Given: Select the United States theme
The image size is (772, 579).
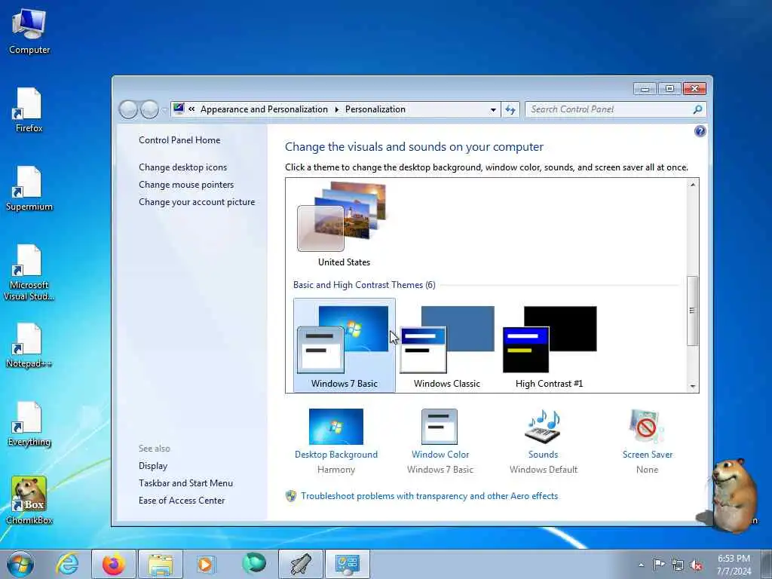Looking at the screenshot, I should pos(344,225).
